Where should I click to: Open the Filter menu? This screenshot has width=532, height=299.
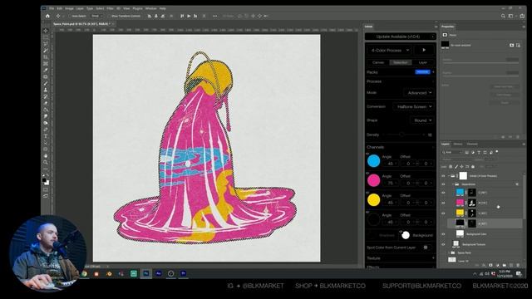[x=110, y=8]
